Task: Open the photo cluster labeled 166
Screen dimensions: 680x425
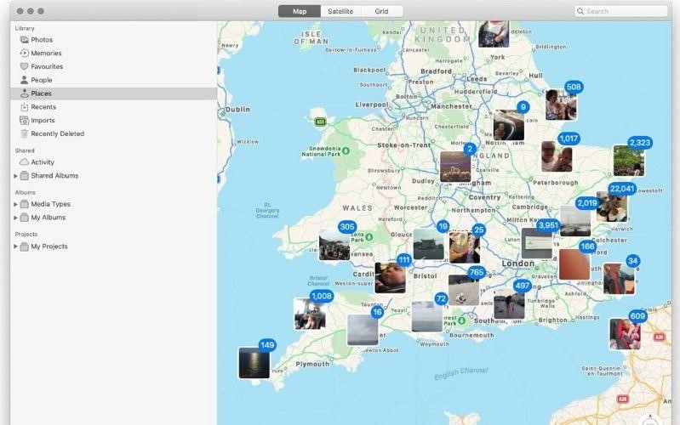Action: click(574, 264)
